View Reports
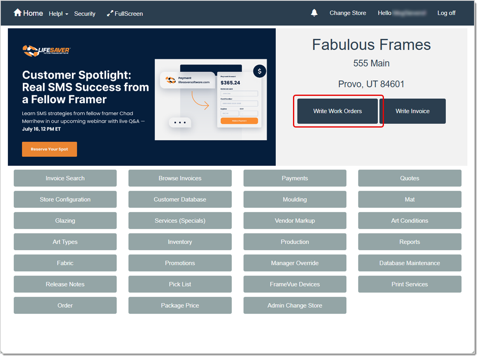 (x=409, y=242)
